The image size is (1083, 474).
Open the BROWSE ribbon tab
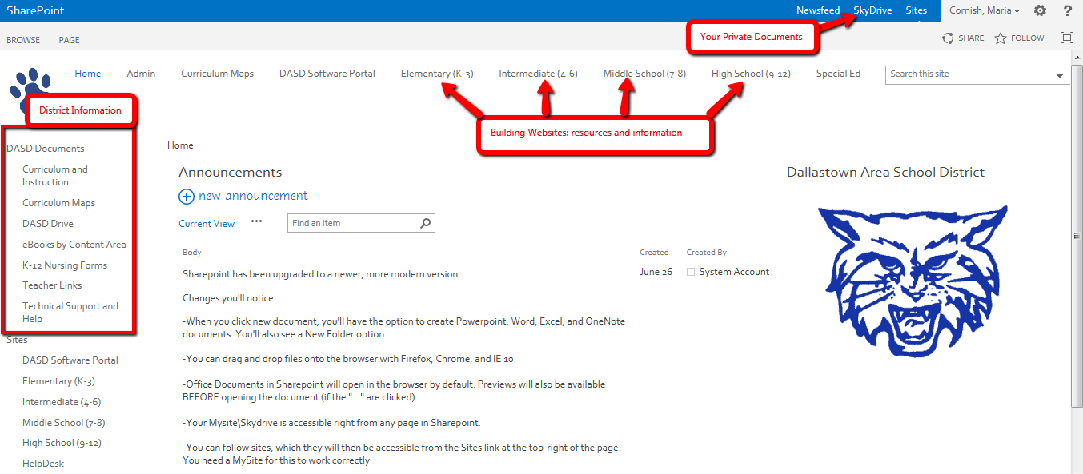point(23,40)
